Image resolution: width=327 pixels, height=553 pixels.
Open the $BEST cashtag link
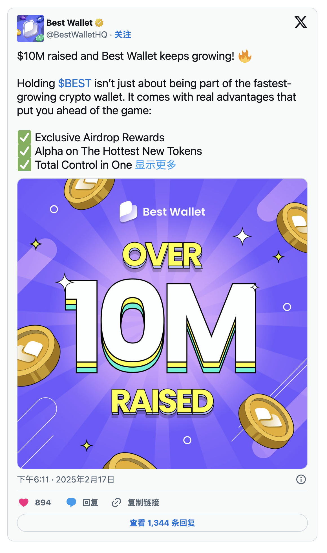[74, 84]
